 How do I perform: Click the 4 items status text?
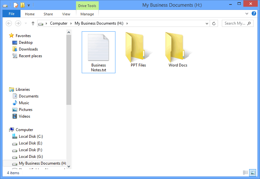point(13,173)
